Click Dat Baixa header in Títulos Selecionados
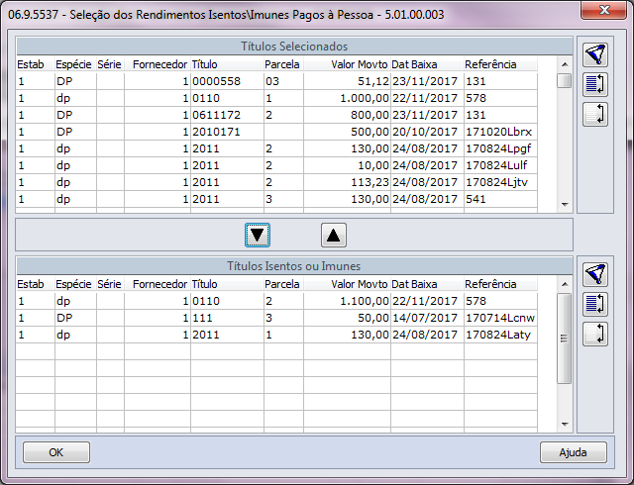This screenshot has width=634, height=485. pyautogui.click(x=427, y=64)
